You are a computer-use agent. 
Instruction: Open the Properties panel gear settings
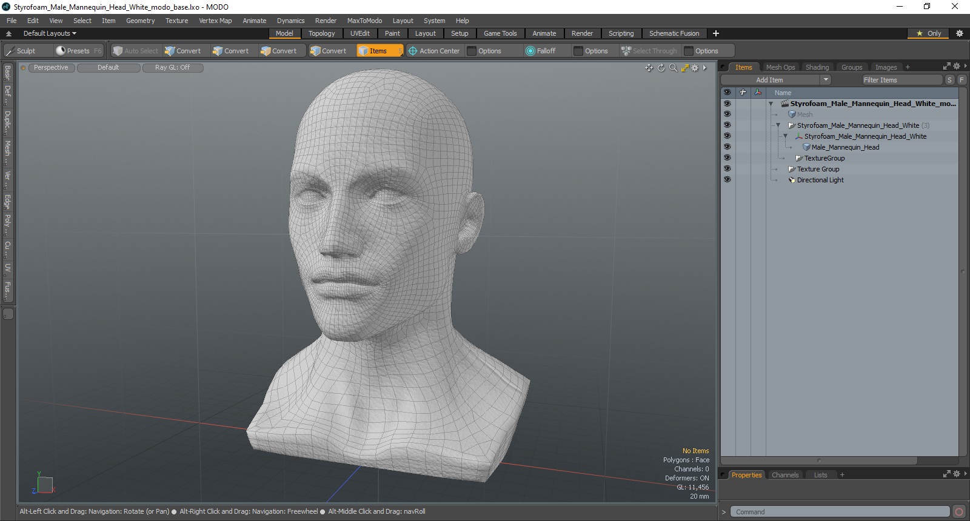point(957,474)
